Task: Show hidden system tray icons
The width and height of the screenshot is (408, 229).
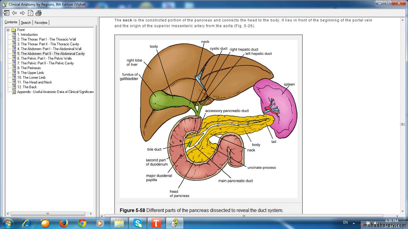Action: 354,223
